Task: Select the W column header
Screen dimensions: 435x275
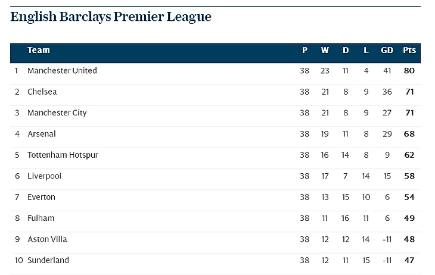Action: coord(325,51)
